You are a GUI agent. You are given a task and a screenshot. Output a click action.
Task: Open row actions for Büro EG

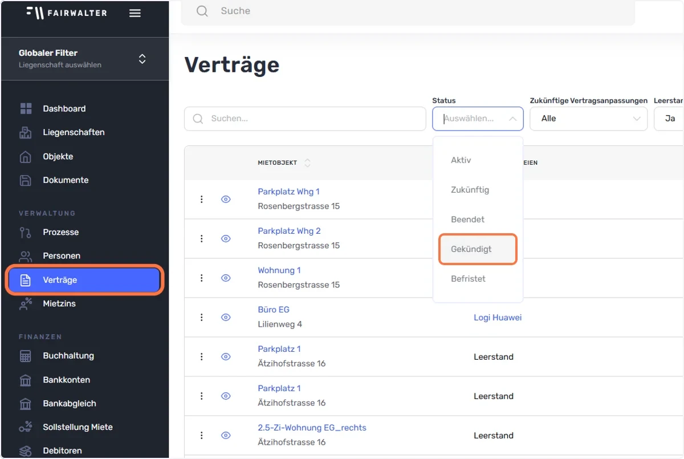point(201,317)
